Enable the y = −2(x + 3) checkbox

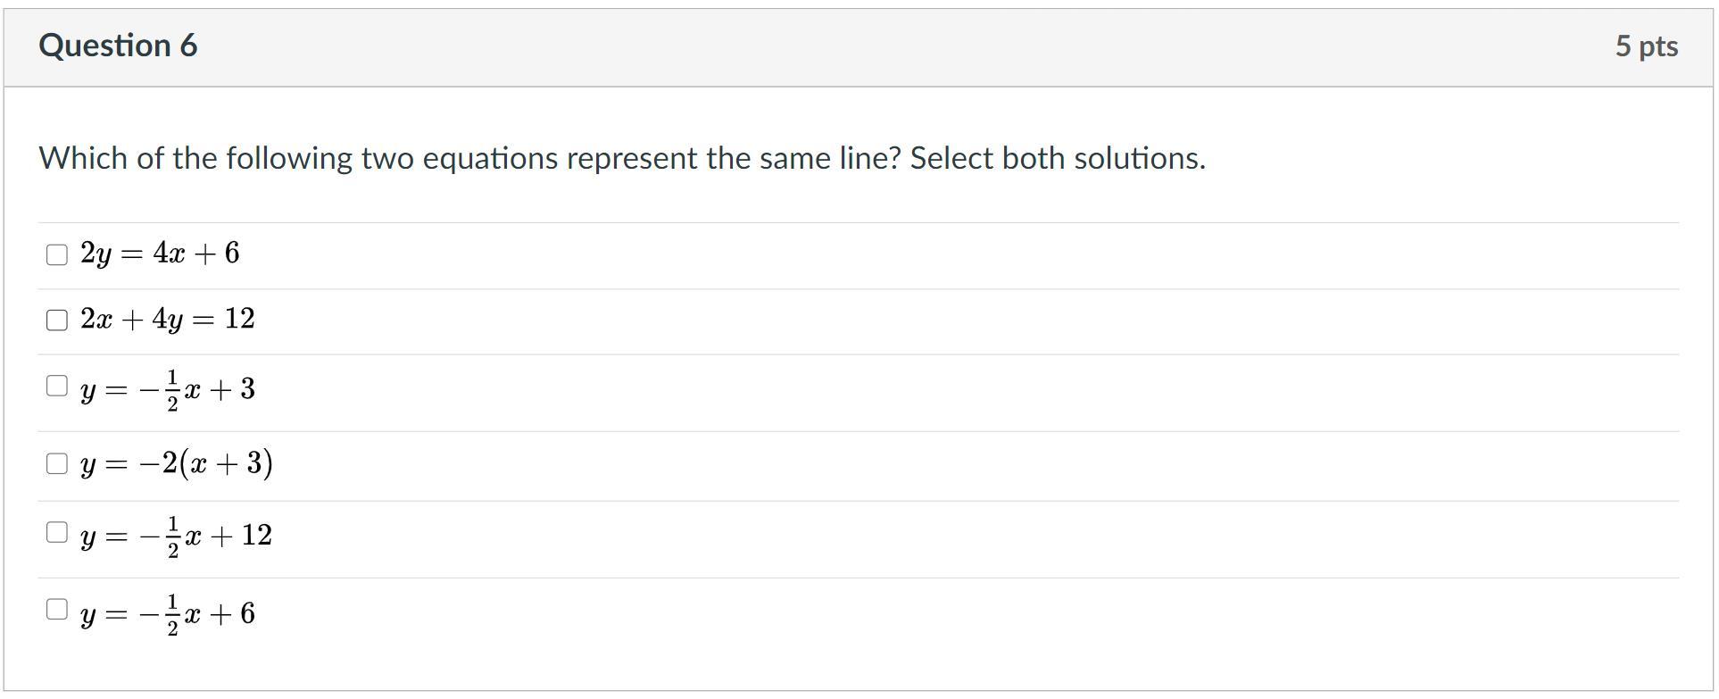[56, 463]
